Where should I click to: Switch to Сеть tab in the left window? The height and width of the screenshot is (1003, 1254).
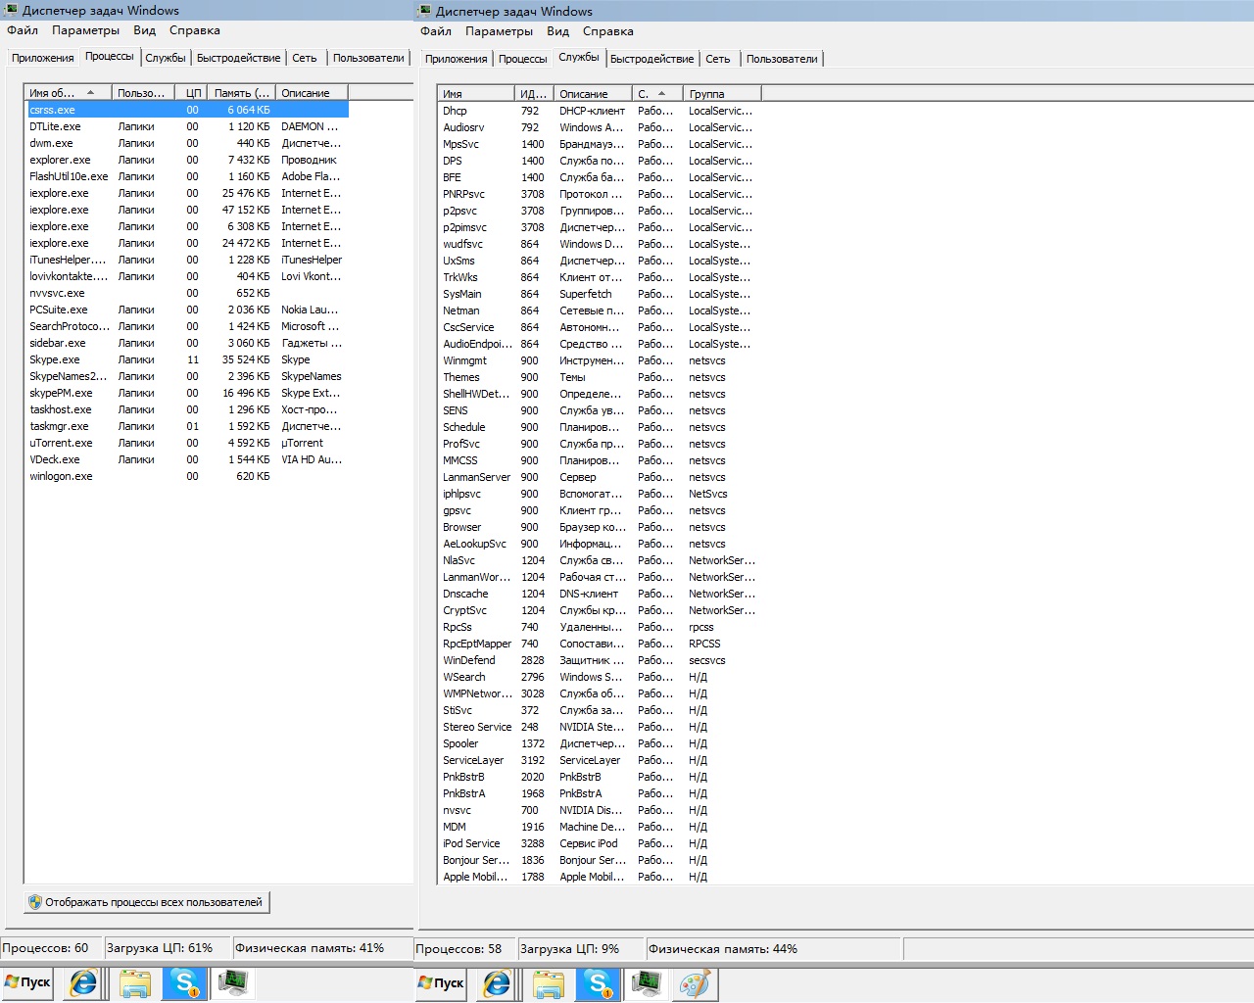pyautogui.click(x=305, y=58)
